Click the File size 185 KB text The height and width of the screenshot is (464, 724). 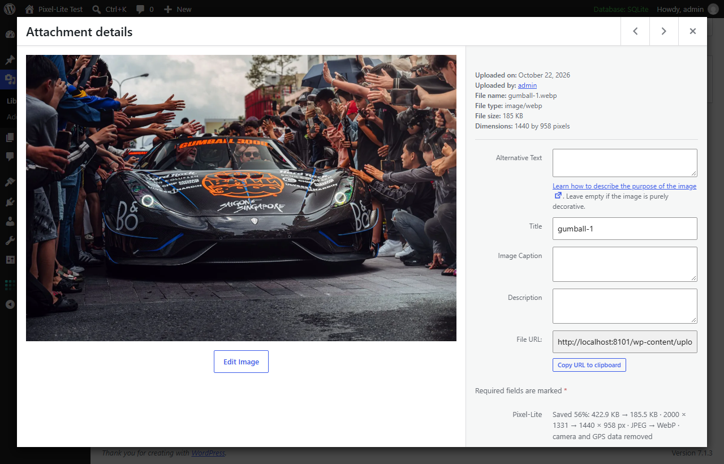499,116
